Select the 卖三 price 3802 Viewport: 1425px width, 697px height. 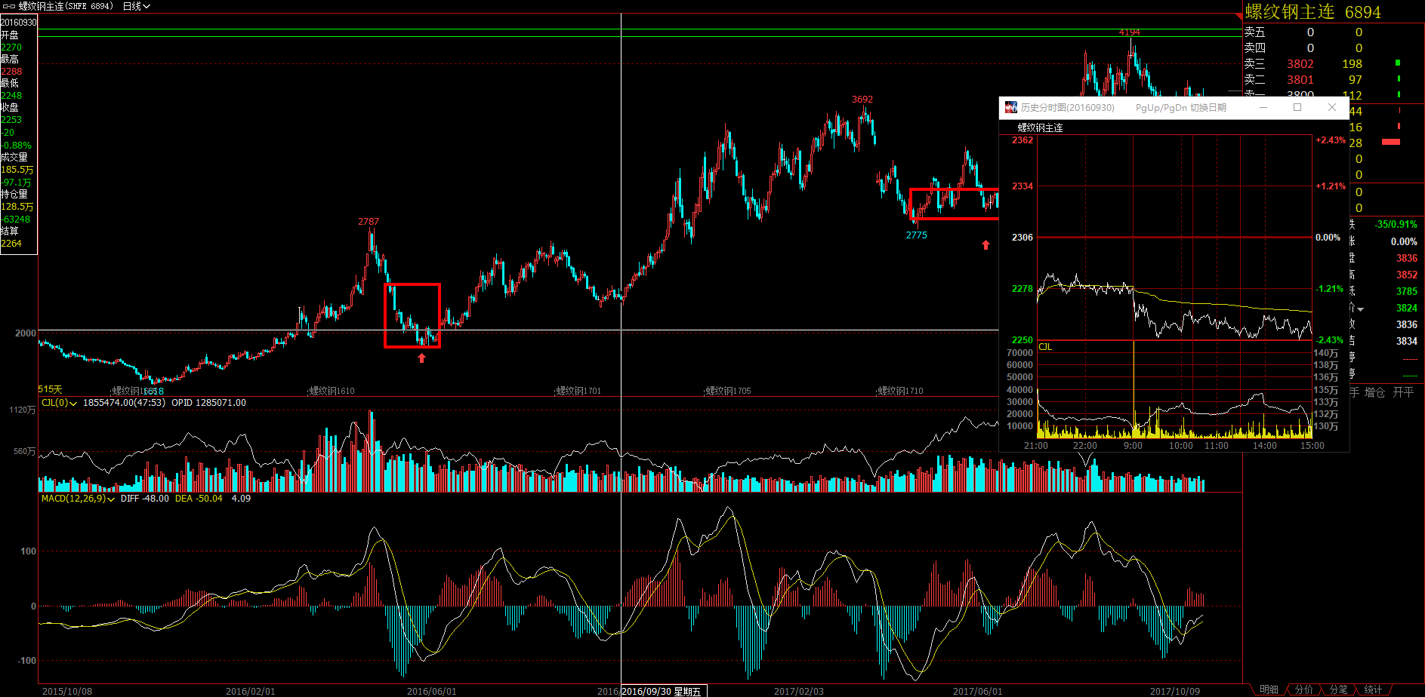(x=1300, y=64)
